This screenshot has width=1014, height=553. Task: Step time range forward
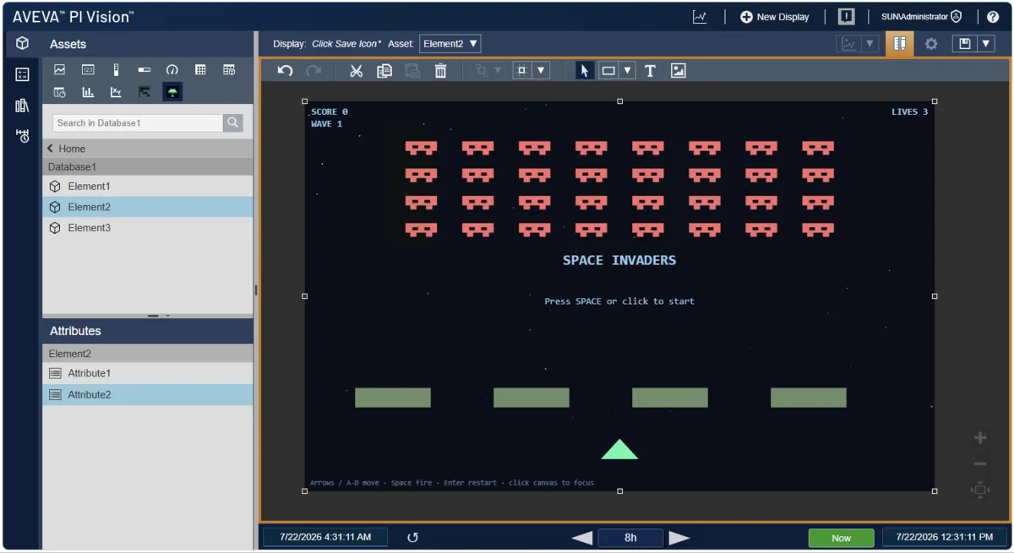click(679, 538)
